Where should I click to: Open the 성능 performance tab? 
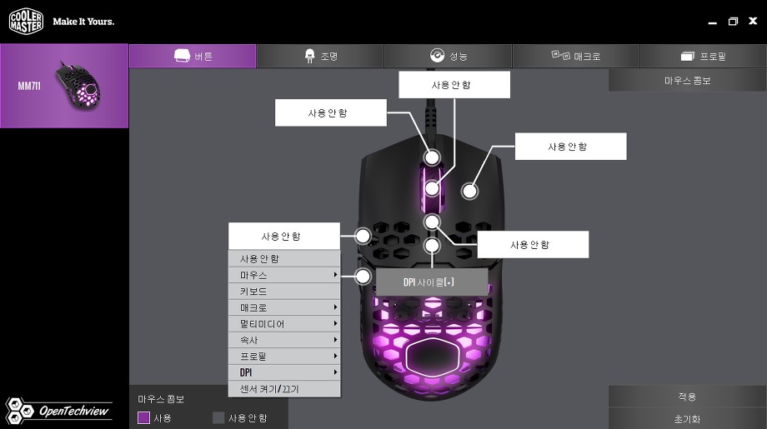(x=448, y=56)
